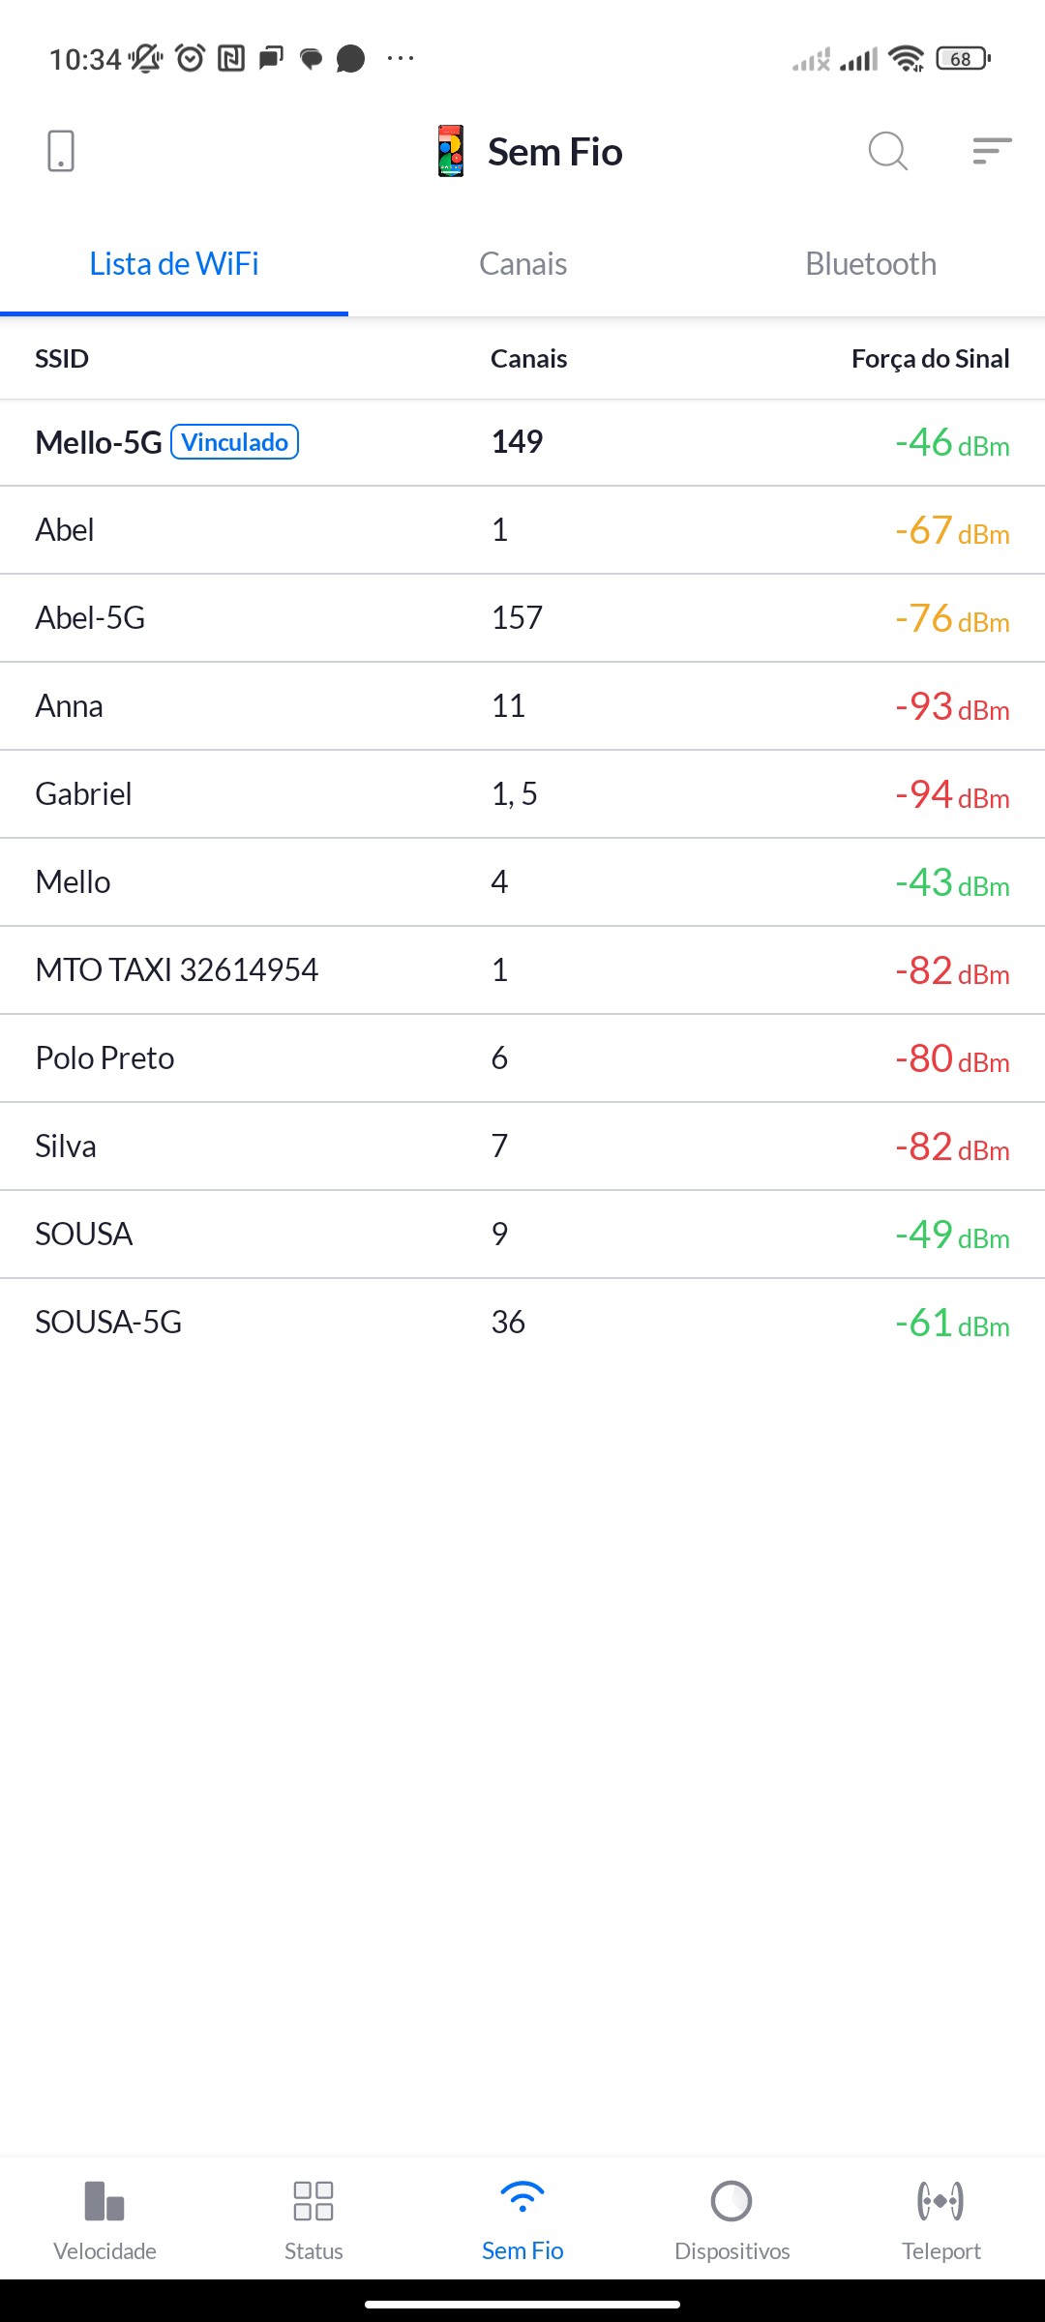Open the search magnifier icon
This screenshot has height=2322, width=1045.
tap(887, 151)
